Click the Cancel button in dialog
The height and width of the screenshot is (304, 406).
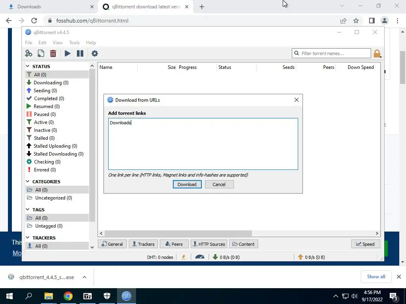tap(219, 184)
